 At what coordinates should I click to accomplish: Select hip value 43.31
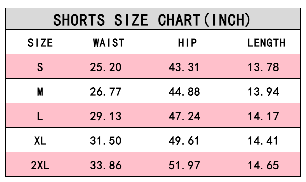click(x=184, y=67)
